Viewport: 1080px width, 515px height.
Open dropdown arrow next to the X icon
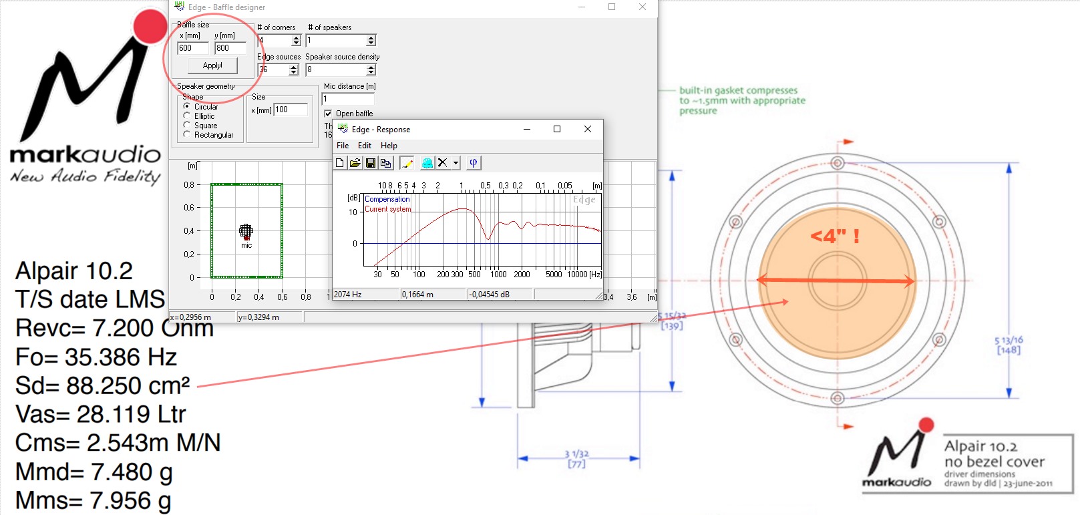pos(456,163)
